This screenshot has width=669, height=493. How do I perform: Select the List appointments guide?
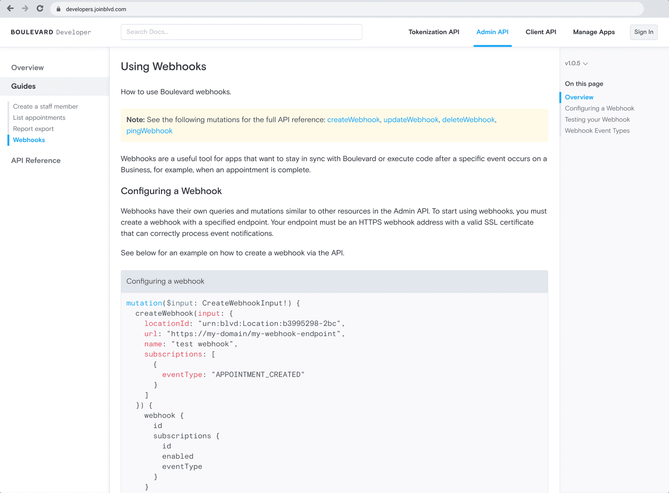click(x=39, y=118)
